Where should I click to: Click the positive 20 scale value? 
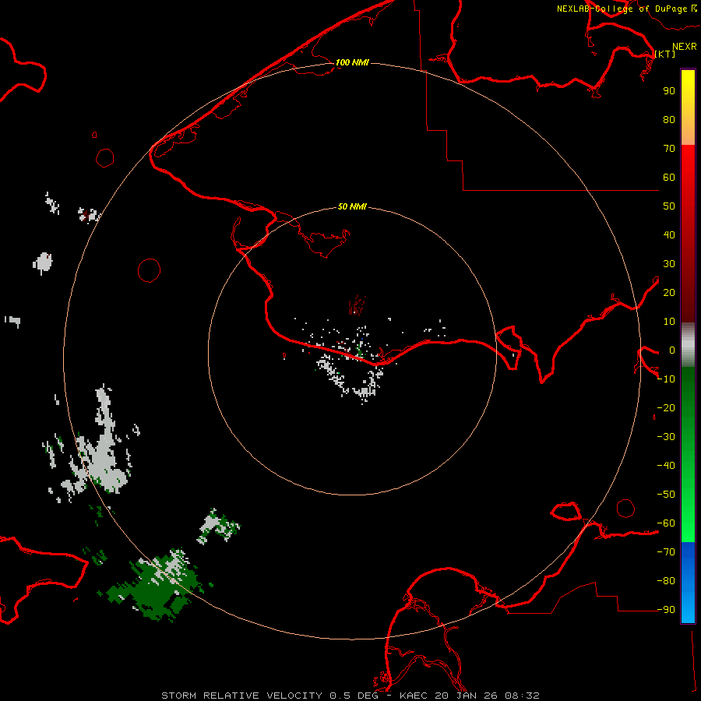669,292
